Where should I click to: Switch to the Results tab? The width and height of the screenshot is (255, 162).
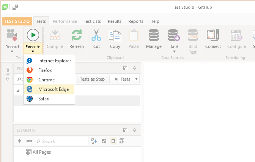coord(115,21)
